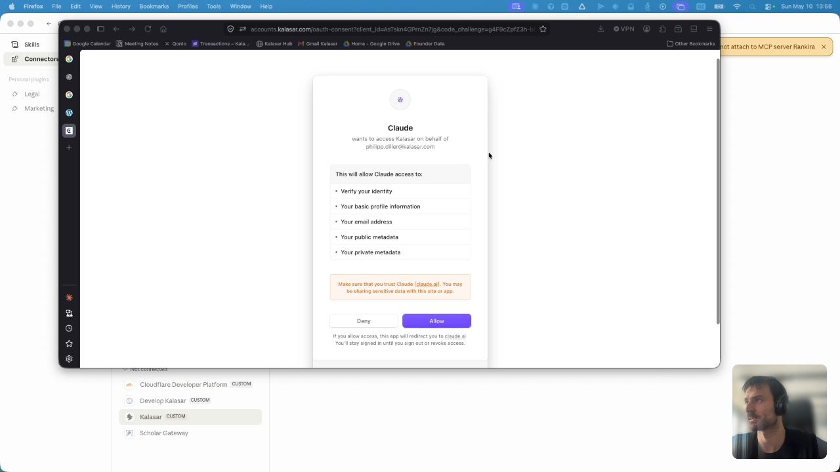Open the Firefox account icon

click(x=646, y=29)
